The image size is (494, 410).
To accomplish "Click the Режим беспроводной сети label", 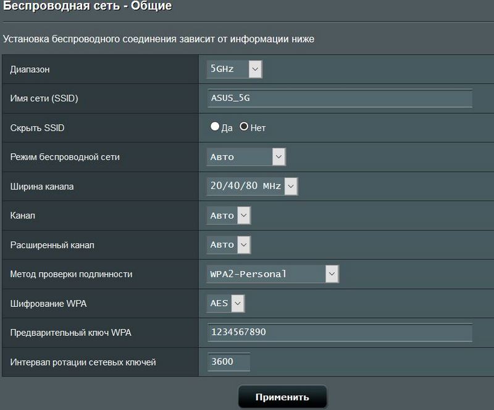I will click(x=65, y=157).
